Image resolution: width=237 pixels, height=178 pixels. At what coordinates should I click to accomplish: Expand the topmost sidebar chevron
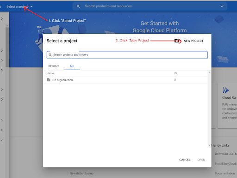point(2,19)
